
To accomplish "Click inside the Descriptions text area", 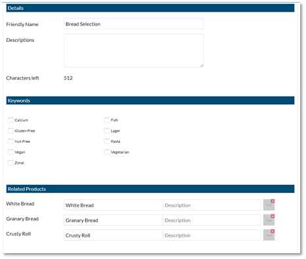I will (133, 50).
